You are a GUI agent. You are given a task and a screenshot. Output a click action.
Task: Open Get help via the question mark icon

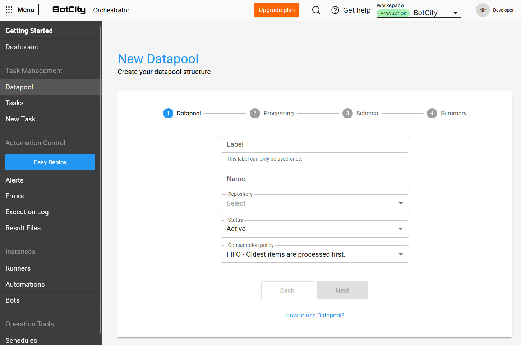(x=335, y=10)
